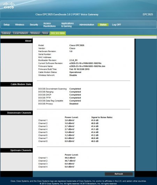
Task: Select upstream Channel 4 power 0.0 dBmV
Action: click(69, 167)
